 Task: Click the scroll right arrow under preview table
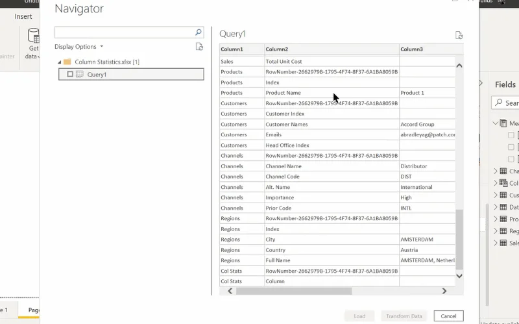tap(444, 291)
